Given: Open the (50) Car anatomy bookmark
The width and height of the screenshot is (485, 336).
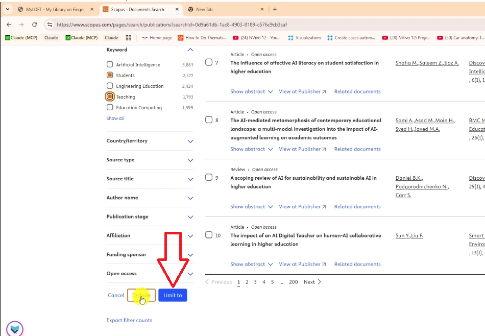Looking at the screenshot, I should [461, 38].
